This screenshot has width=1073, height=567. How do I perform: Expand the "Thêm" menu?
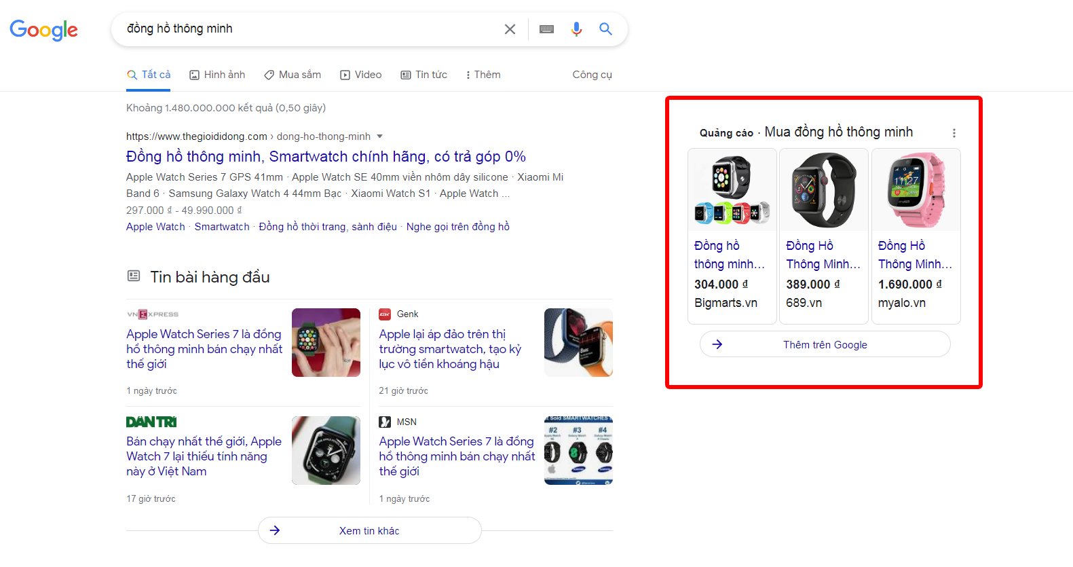pyautogui.click(x=483, y=75)
